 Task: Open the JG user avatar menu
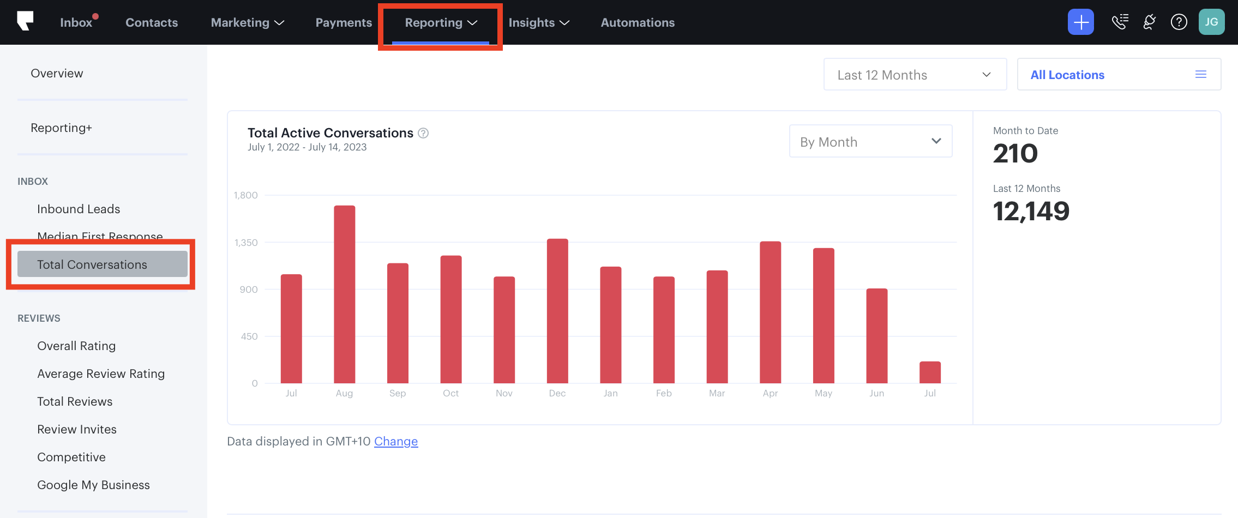tap(1211, 22)
